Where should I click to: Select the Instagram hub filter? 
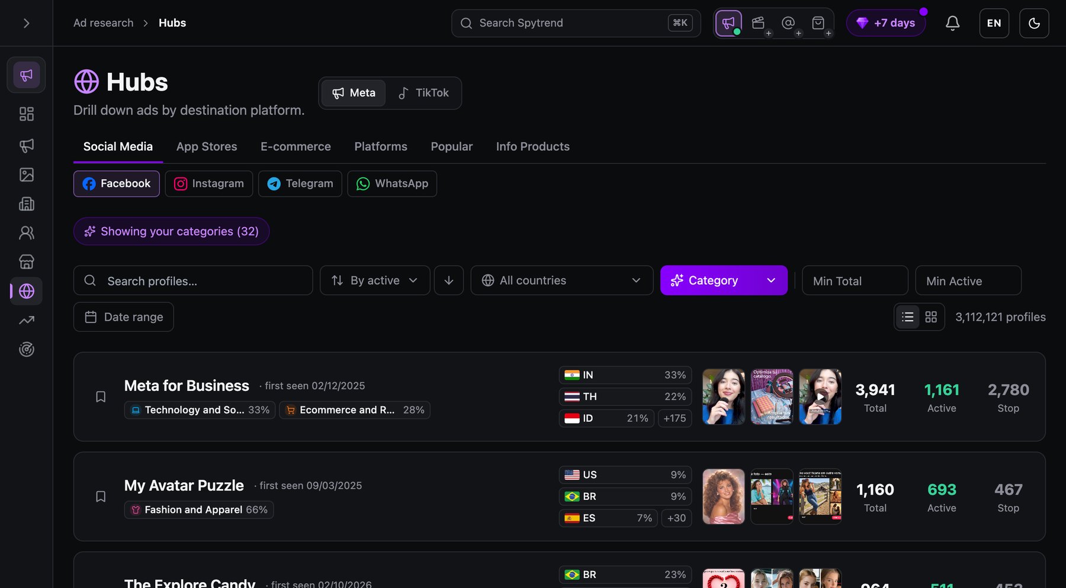[x=209, y=184]
